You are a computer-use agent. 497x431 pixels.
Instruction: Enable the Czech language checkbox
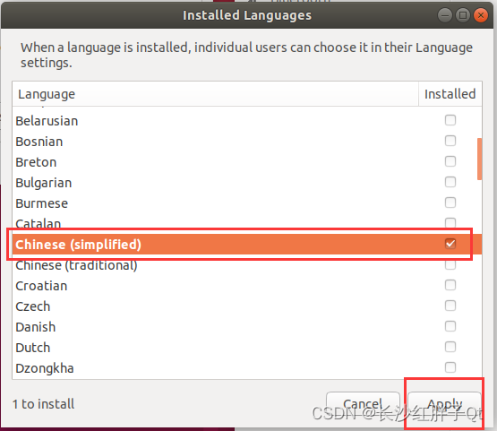click(450, 306)
